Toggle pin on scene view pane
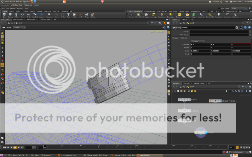Screen dimensions: 252x157 152,23
